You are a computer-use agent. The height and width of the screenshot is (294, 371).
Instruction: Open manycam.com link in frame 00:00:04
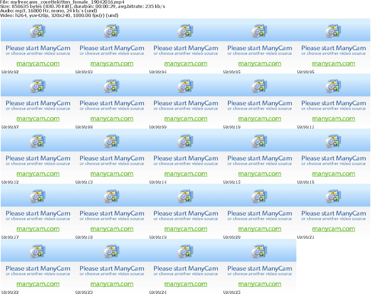[x=186, y=63]
